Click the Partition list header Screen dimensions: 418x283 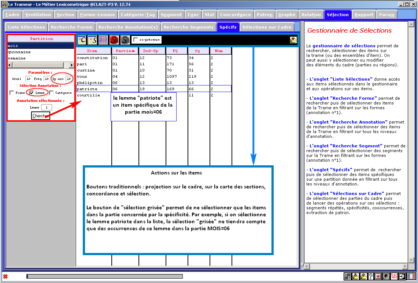click(41, 39)
